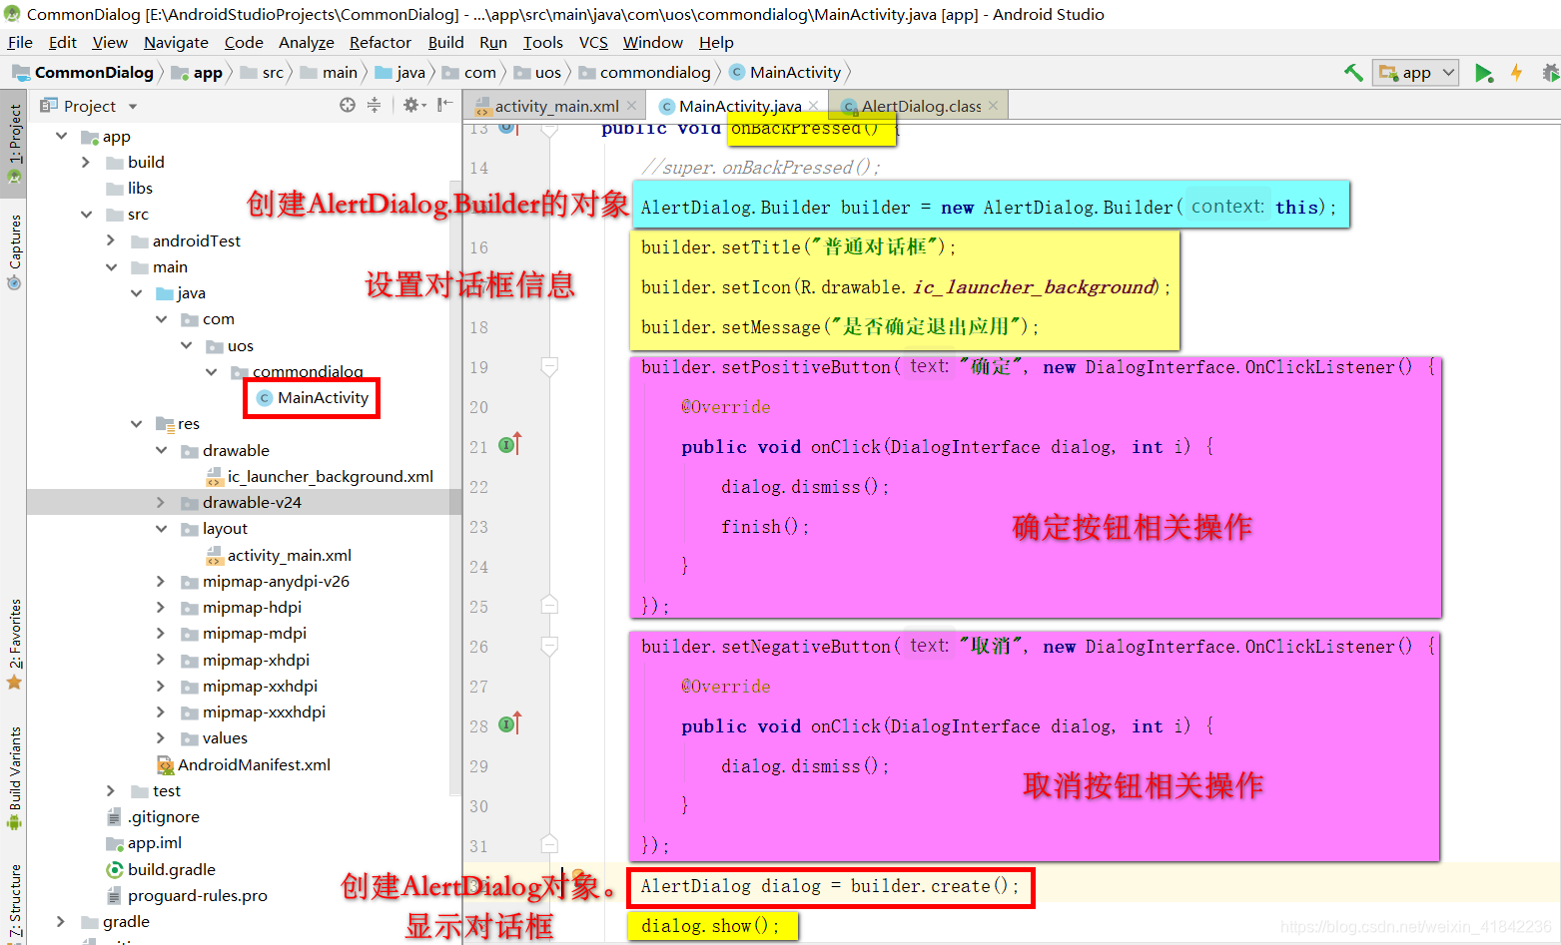Click the Debug app bug icon

coord(1550,73)
